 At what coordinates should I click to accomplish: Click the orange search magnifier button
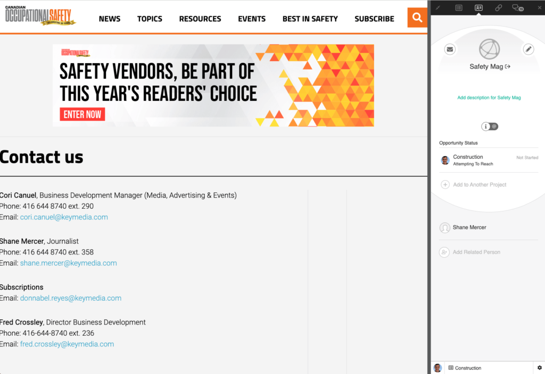[417, 18]
